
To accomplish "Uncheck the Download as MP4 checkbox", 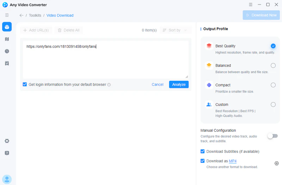I will point(202,161).
